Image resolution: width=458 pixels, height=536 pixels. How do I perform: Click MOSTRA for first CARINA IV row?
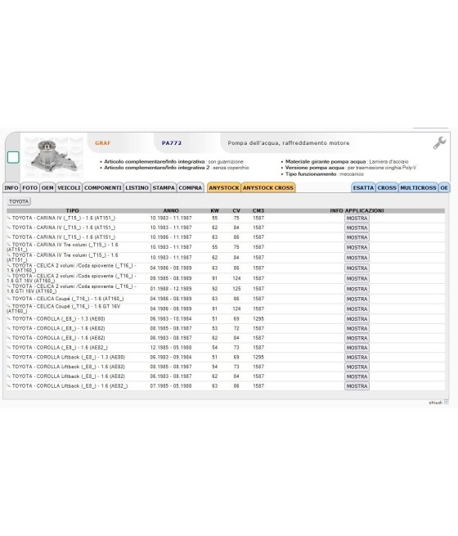pyautogui.click(x=357, y=218)
